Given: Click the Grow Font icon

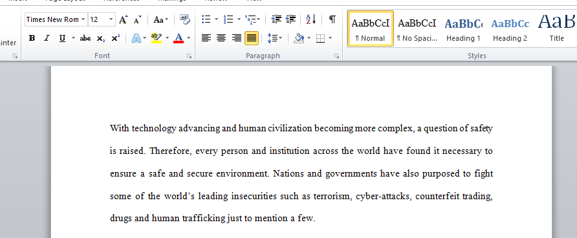Looking at the screenshot, I should [x=124, y=19].
